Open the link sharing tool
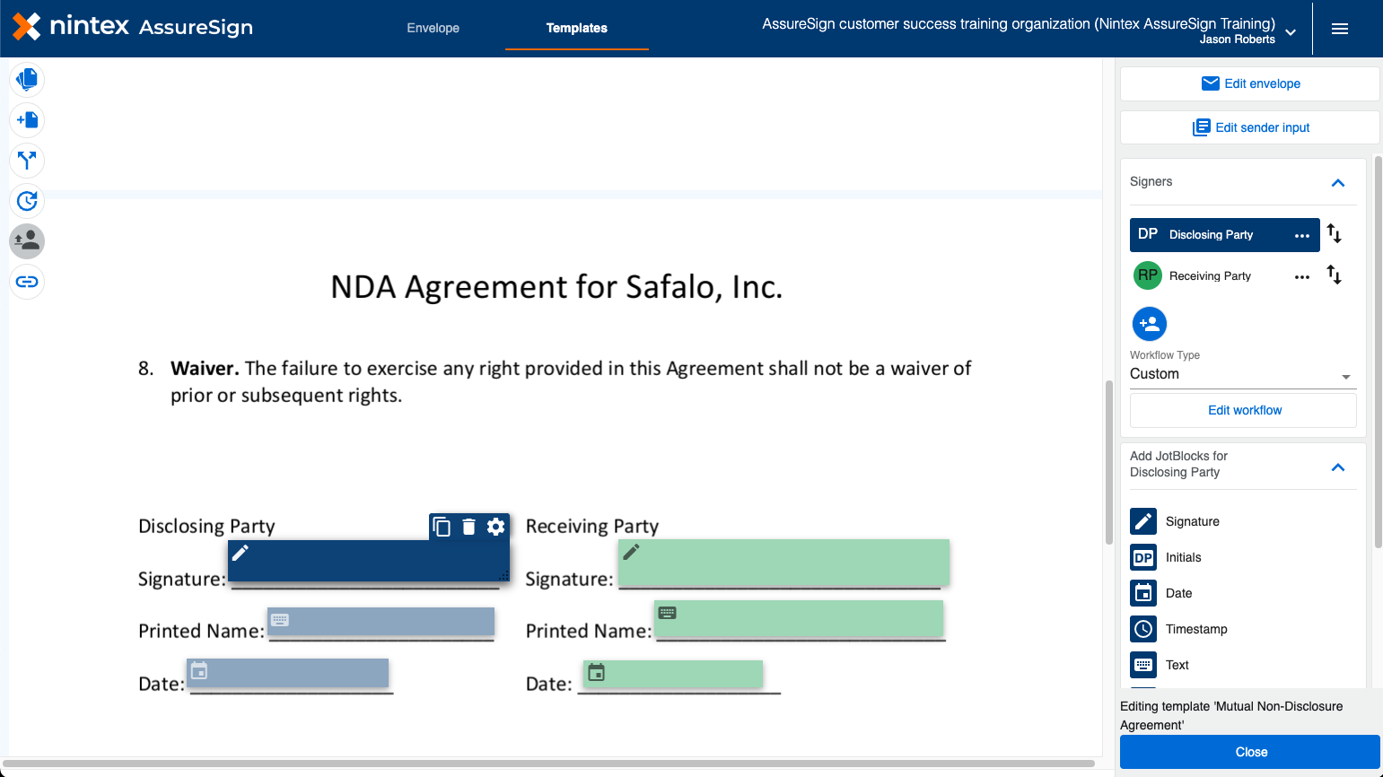This screenshot has width=1383, height=777. (x=27, y=281)
